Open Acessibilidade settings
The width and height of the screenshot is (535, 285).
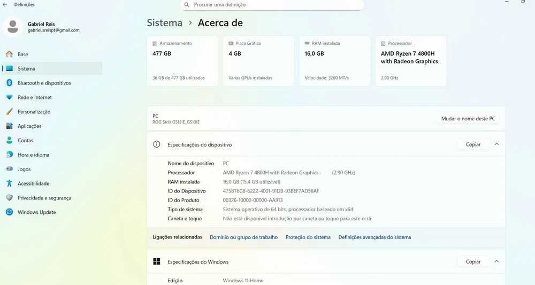point(52,183)
